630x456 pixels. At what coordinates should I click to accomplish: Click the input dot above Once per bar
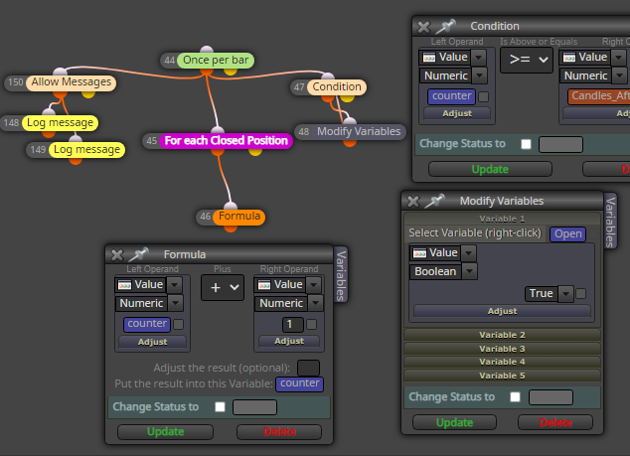(x=207, y=50)
